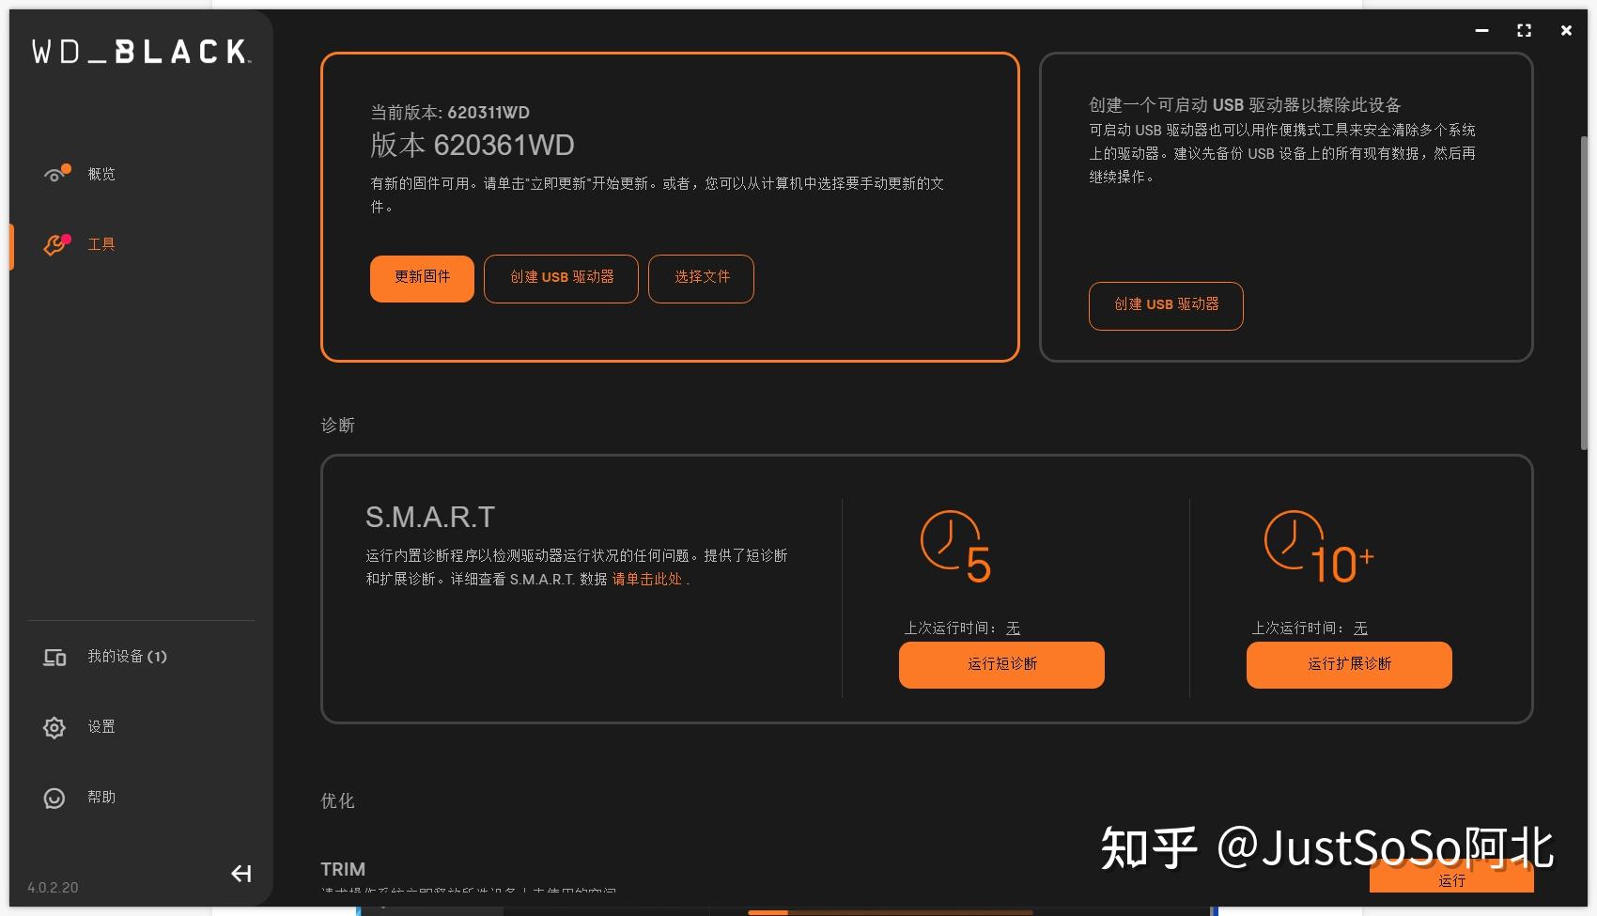Click the TRIM heading
Viewport: 1597px width, 916px height.
343,869
